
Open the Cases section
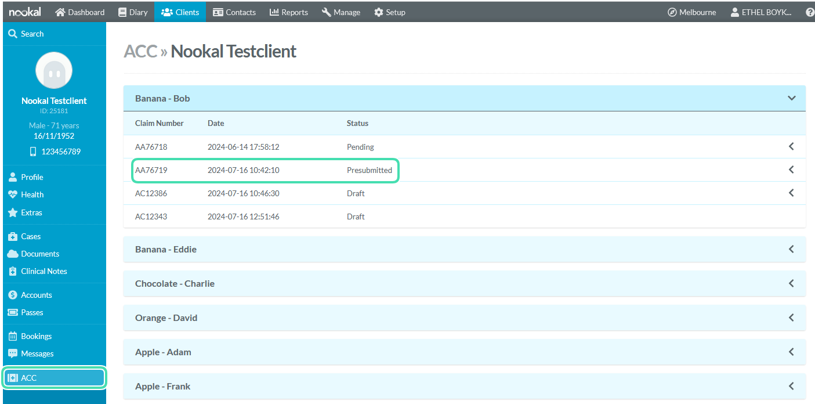click(53, 236)
